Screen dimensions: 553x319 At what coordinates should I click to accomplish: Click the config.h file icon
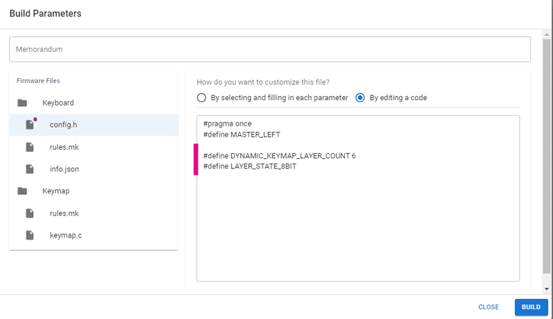[30, 125]
